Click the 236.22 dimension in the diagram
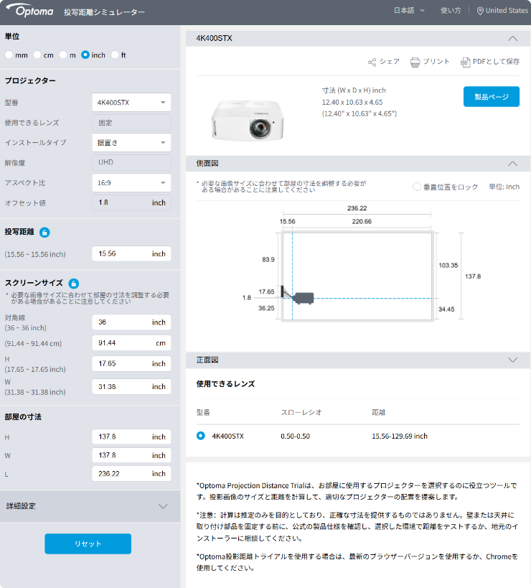 tap(357, 208)
